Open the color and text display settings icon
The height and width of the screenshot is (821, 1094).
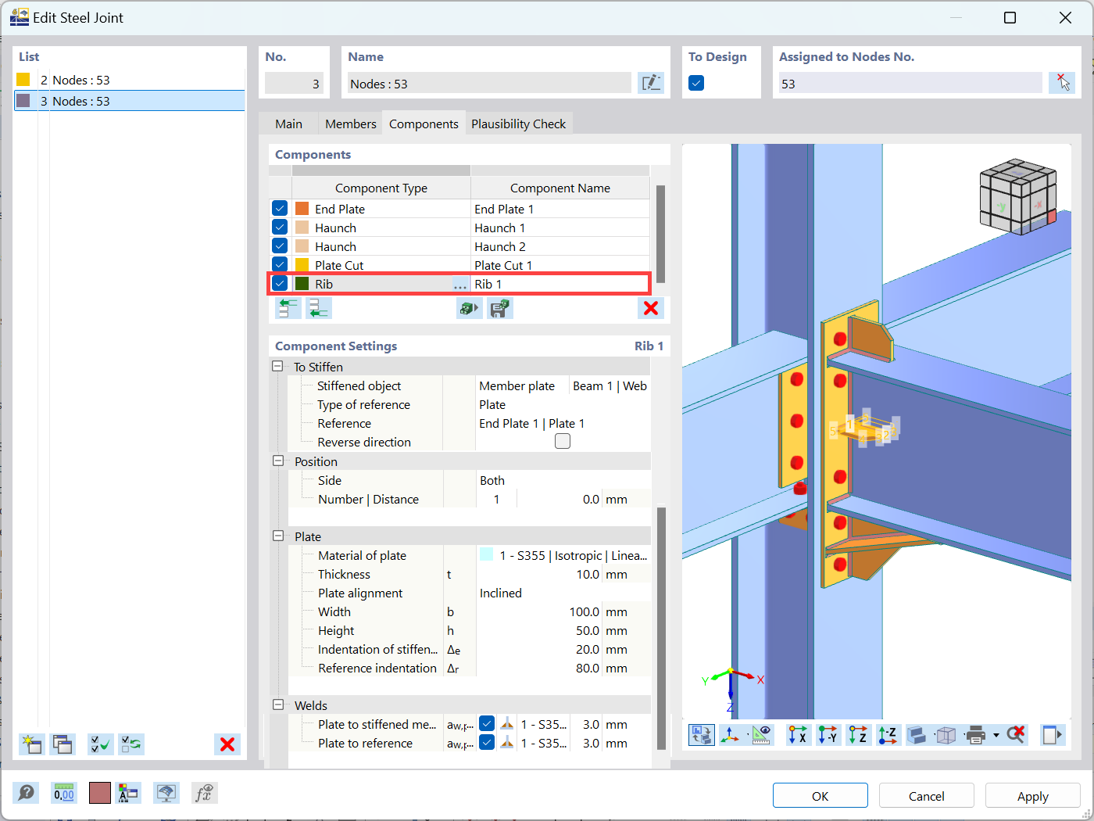pyautogui.click(x=128, y=794)
